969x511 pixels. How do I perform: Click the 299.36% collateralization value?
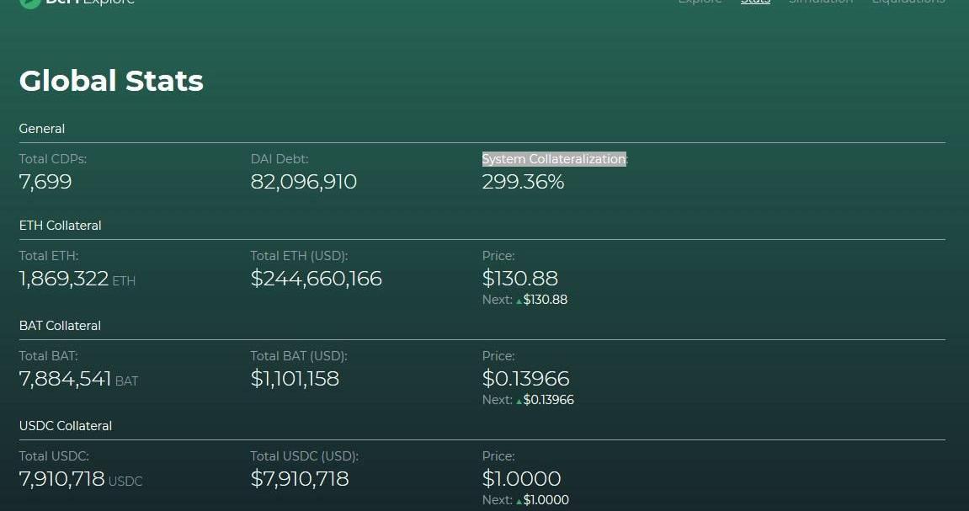click(523, 182)
